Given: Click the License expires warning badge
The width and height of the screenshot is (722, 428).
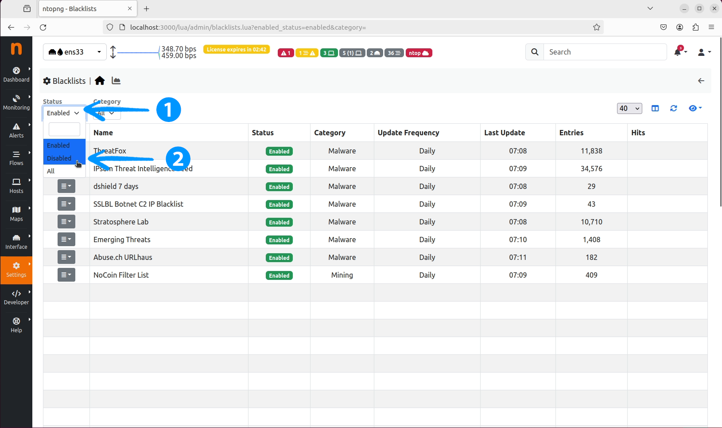Looking at the screenshot, I should pyautogui.click(x=237, y=50).
